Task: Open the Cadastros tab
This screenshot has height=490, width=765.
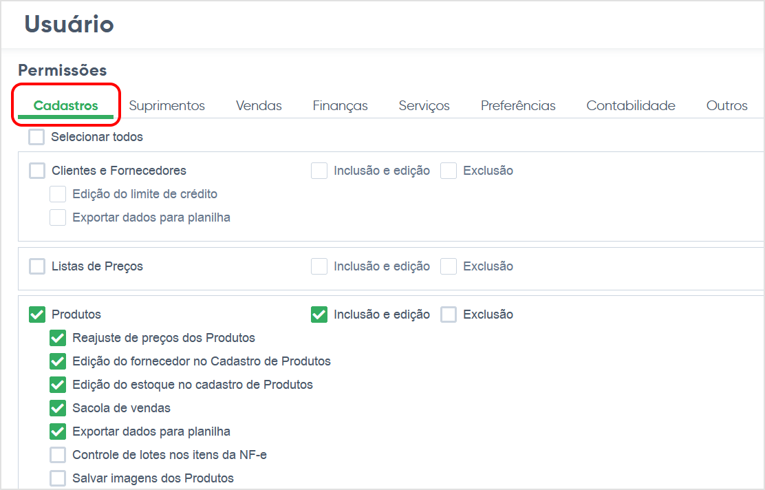Action: coord(66,105)
